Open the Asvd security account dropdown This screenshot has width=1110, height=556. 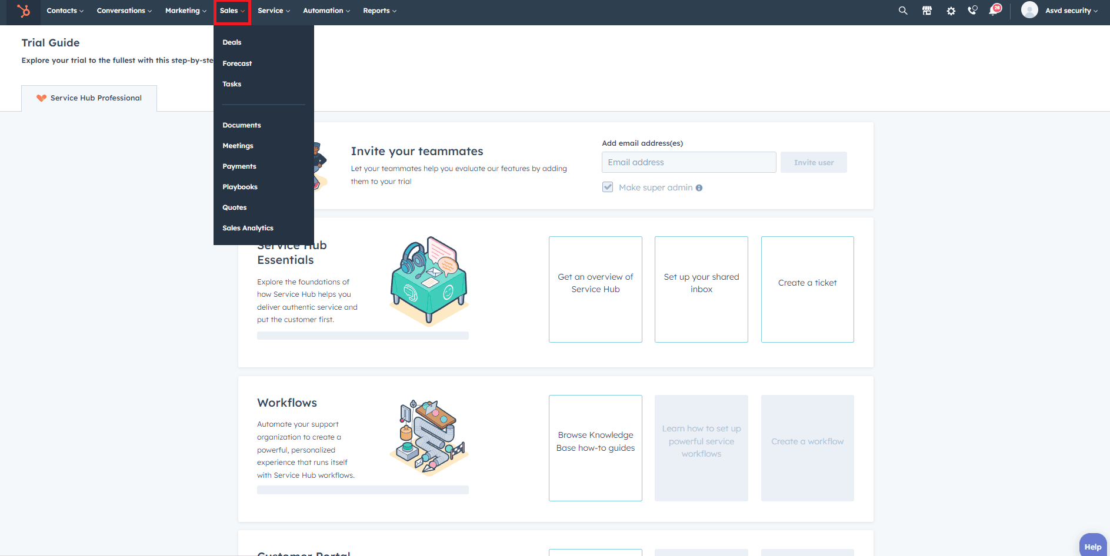tap(1071, 11)
